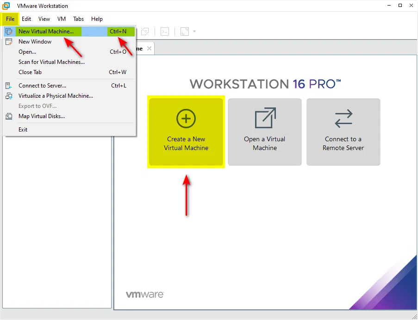Image resolution: width=418 pixels, height=320 pixels.
Task: Maximize the VMware Workstation window
Action: [400, 6]
